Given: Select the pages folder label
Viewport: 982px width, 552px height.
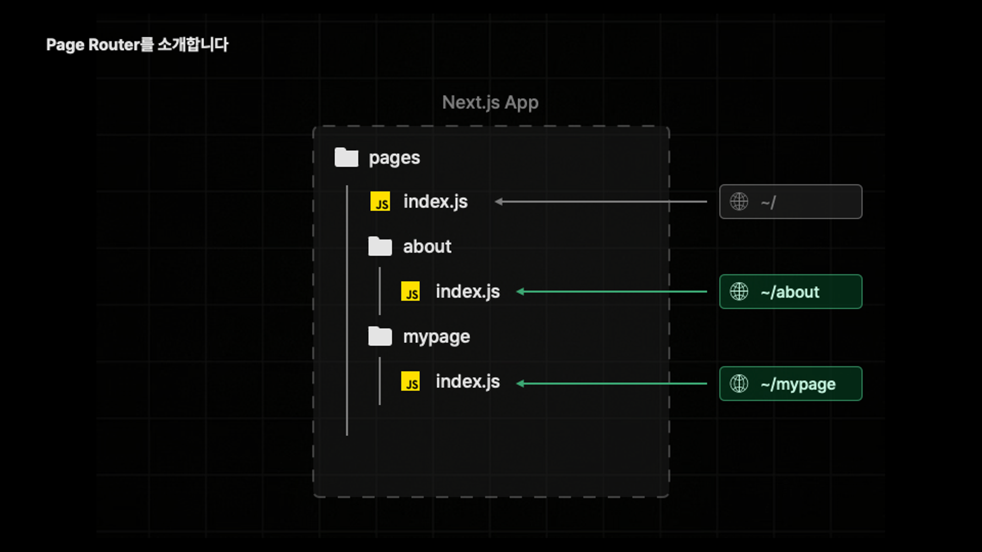Looking at the screenshot, I should (394, 158).
